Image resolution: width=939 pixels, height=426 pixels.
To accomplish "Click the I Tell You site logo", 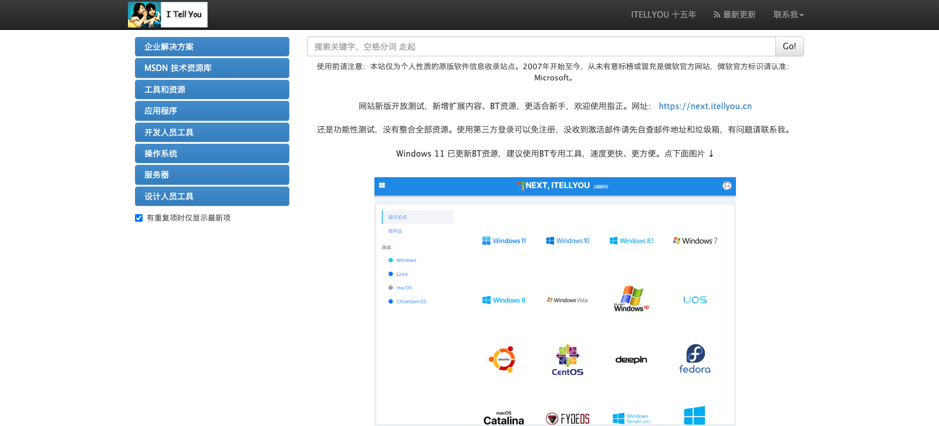I will coord(168,15).
